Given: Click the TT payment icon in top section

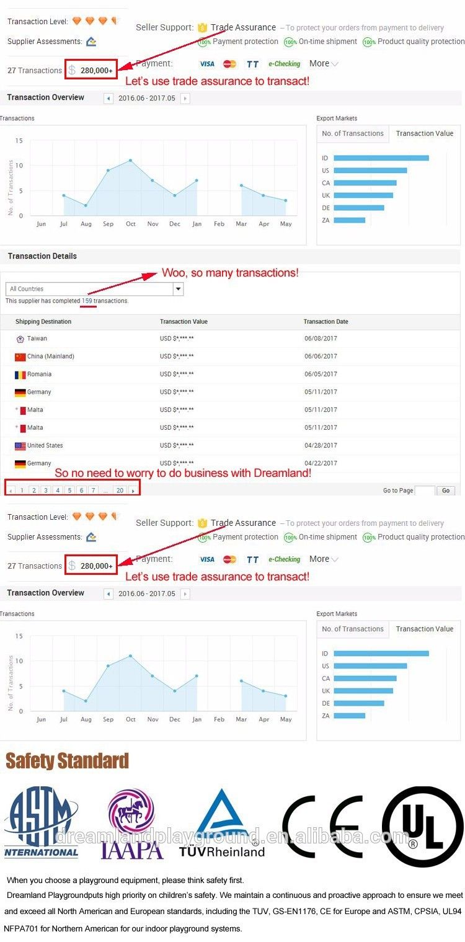Looking at the screenshot, I should pos(252,64).
